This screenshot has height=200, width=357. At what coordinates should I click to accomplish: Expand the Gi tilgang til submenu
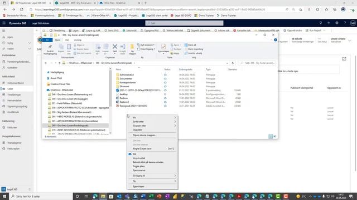click(152, 176)
